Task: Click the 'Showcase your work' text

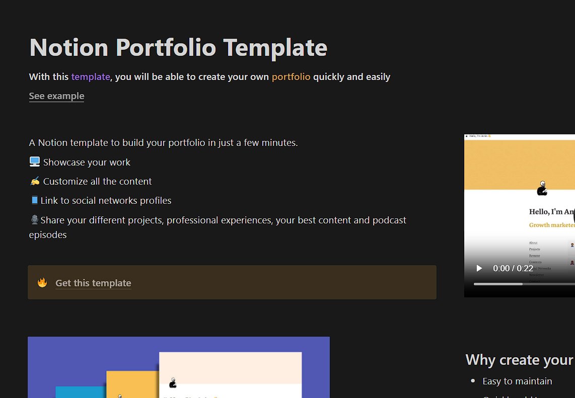Action: click(87, 163)
